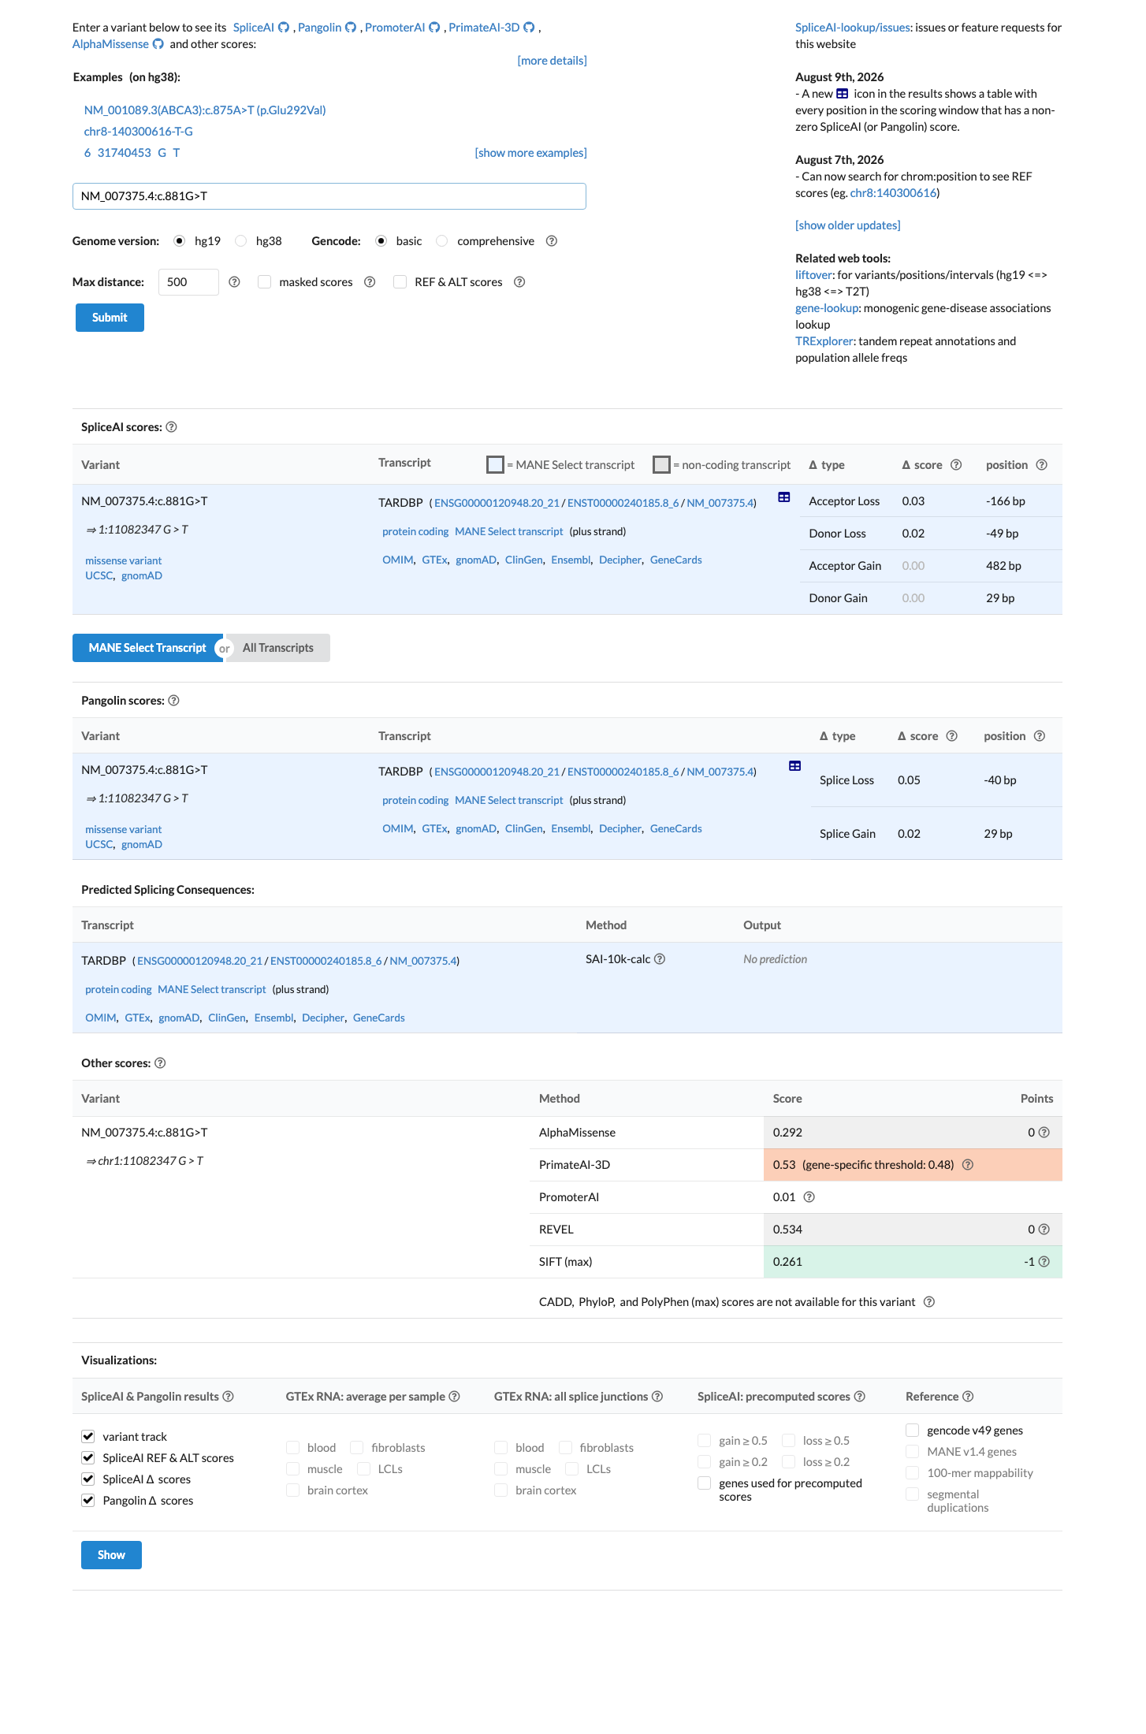Click help icon beside PromoterAI score 0.01
Screen dimensions: 1146x1734
click(809, 1197)
